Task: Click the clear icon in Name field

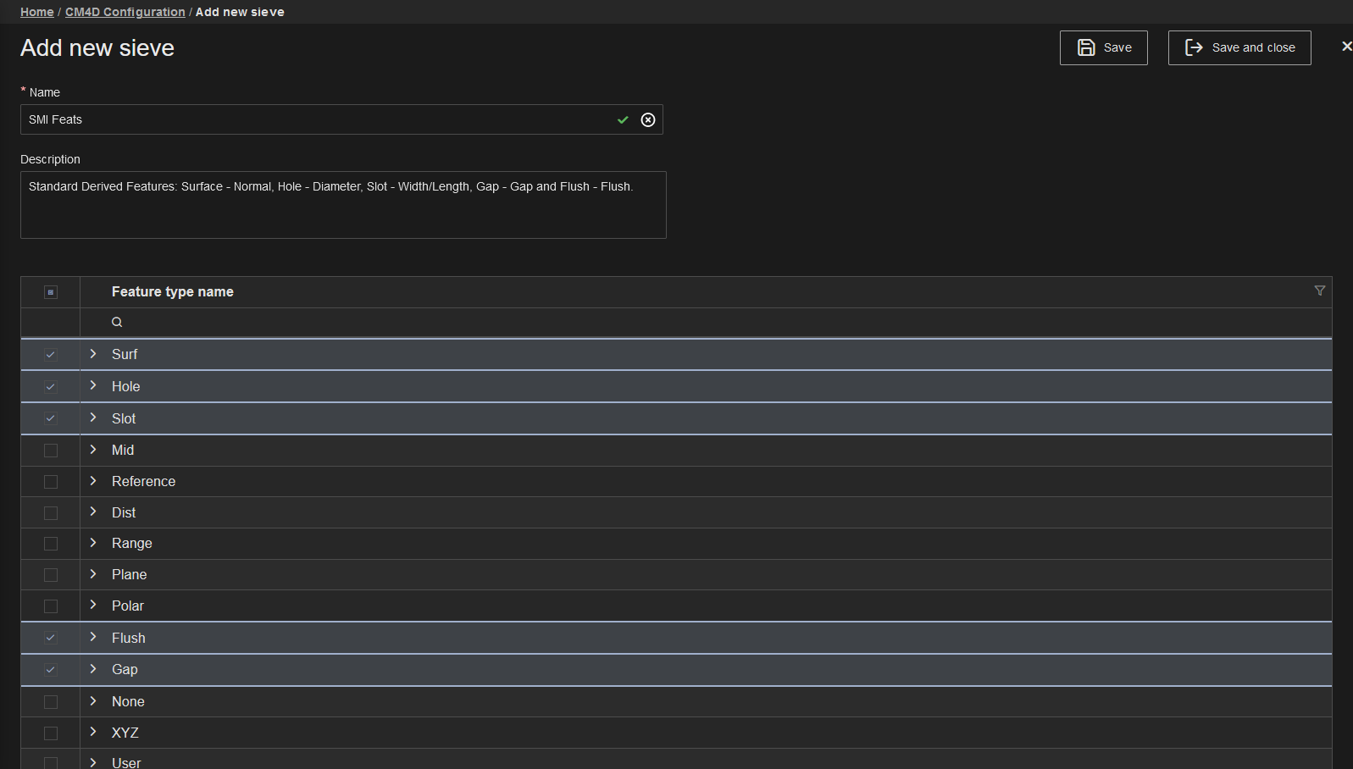Action: pyautogui.click(x=648, y=120)
